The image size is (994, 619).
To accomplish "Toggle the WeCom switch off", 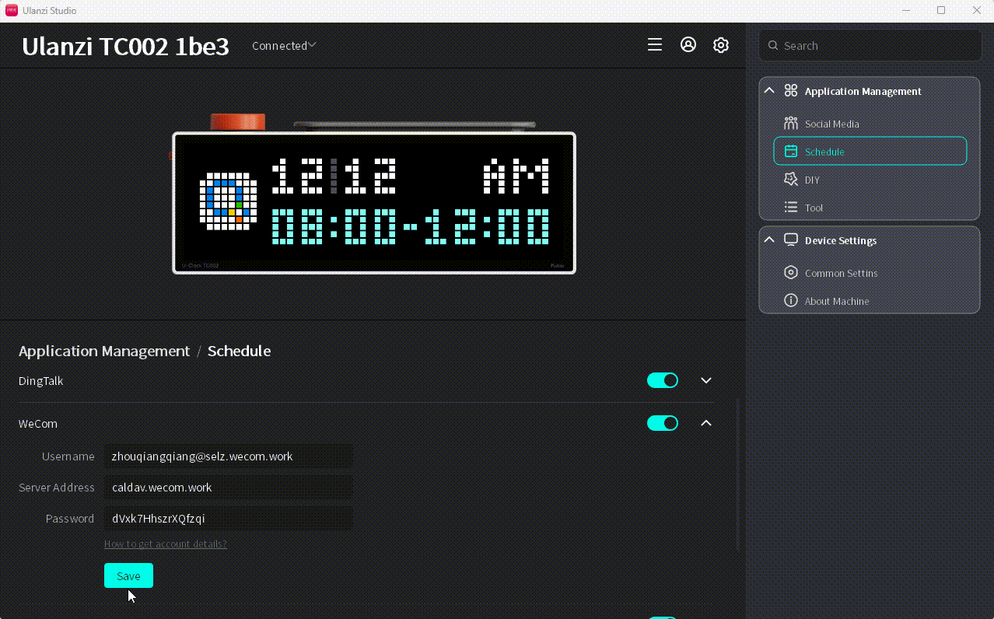I will pyautogui.click(x=663, y=423).
